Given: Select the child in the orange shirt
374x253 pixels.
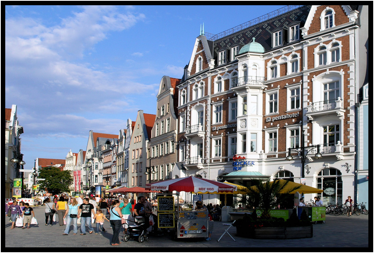Looking at the screenshot, I should (x=99, y=221).
